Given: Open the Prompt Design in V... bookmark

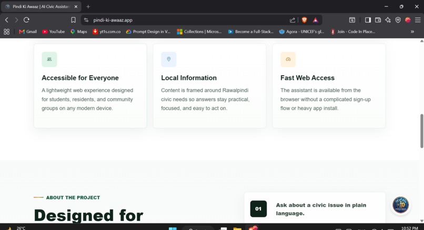Looking at the screenshot, I should click(148, 32).
